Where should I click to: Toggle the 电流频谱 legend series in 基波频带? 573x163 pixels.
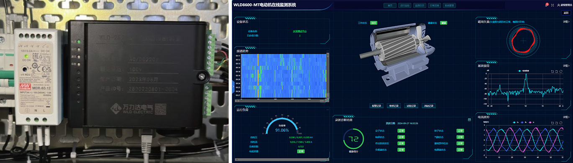click(524, 71)
